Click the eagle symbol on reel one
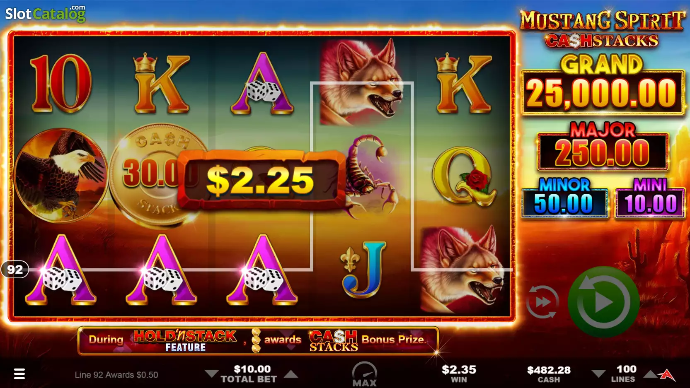Image resolution: width=690 pixels, height=388 pixels. 61,176
